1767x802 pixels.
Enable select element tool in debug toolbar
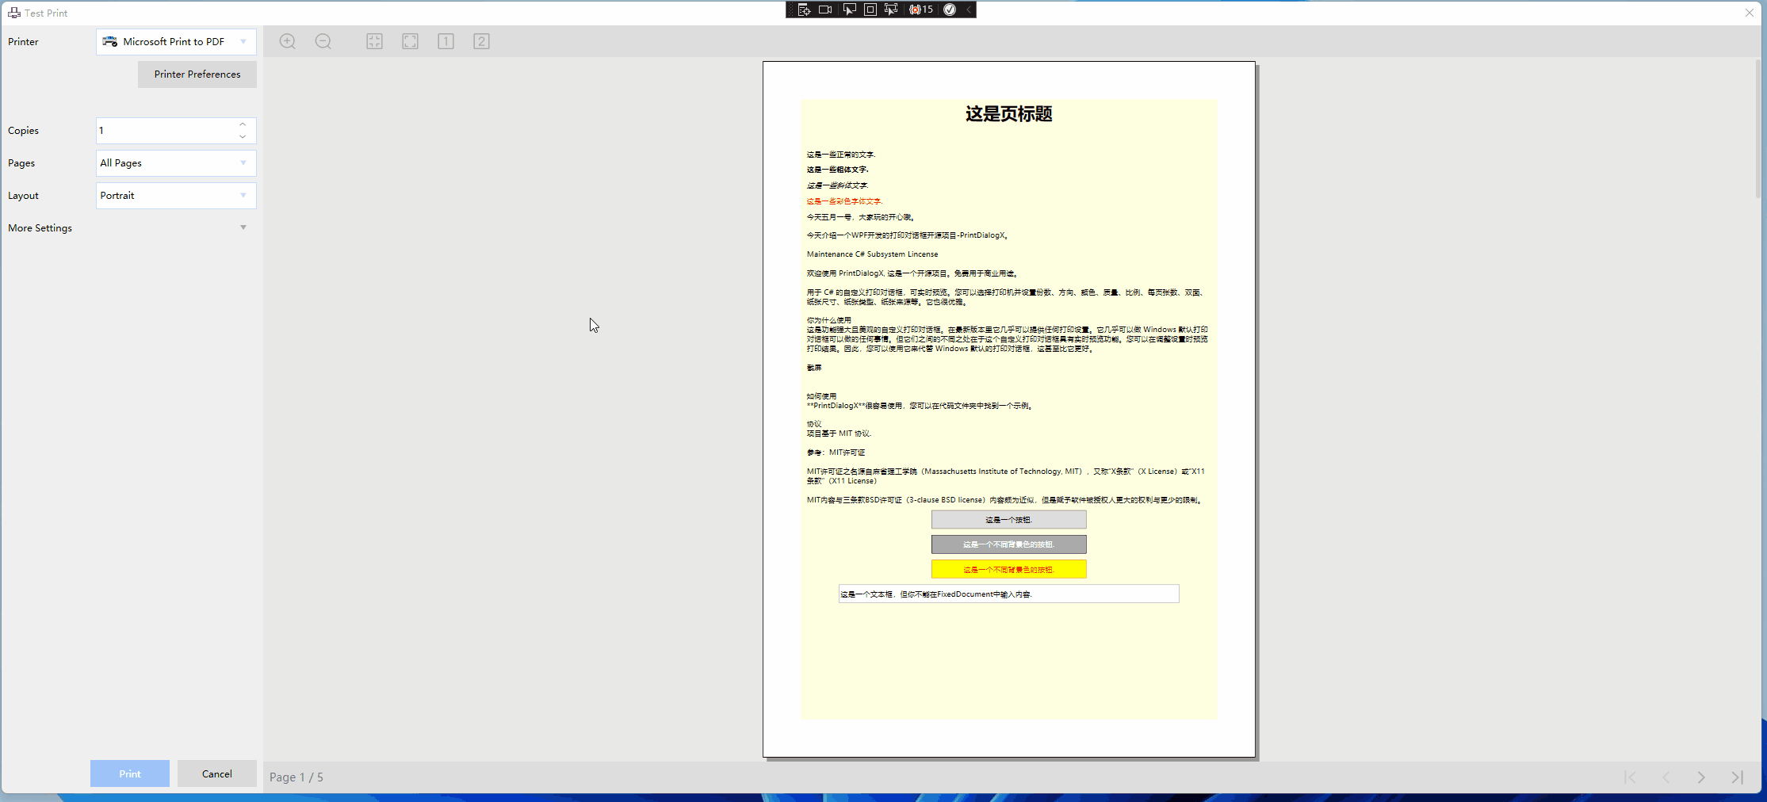[849, 10]
